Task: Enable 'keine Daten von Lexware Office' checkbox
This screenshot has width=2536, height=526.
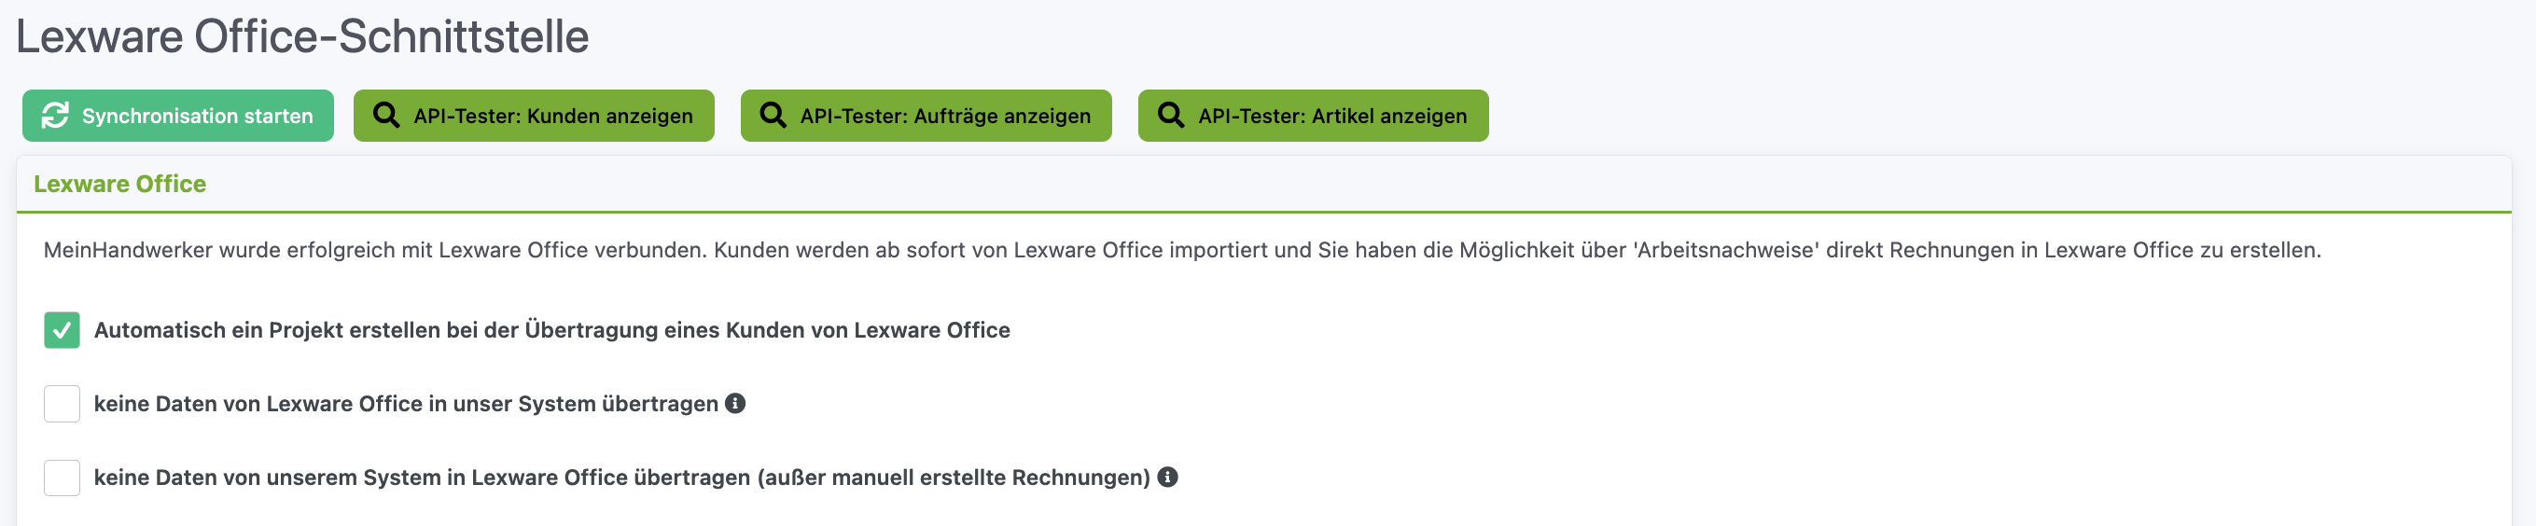Action: [x=62, y=404]
